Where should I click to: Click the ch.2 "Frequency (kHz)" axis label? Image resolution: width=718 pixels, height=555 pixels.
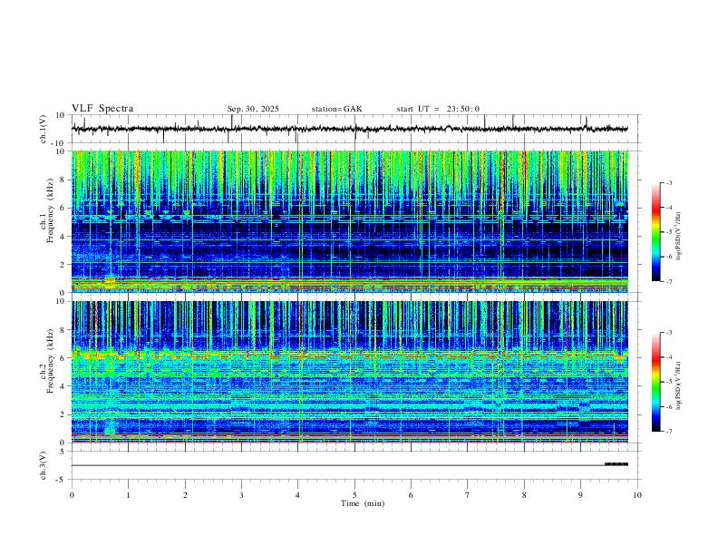[x=50, y=360]
